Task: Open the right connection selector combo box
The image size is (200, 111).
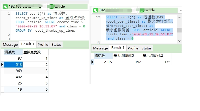Action: pyautogui.click(x=114, y=10)
